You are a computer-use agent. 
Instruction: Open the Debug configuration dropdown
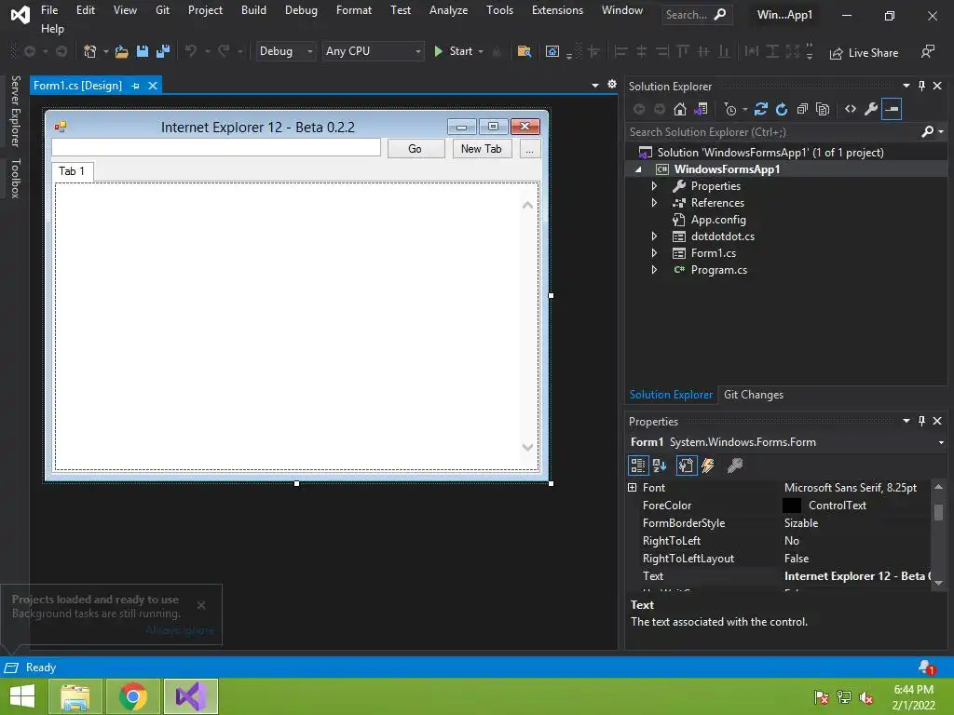coord(309,52)
